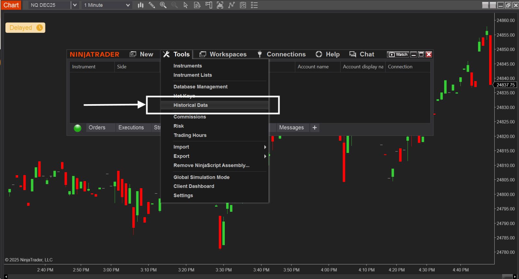Viewport: 519px width, 279px height.
Task: Add a new tab with plus
Action: [x=315, y=127]
